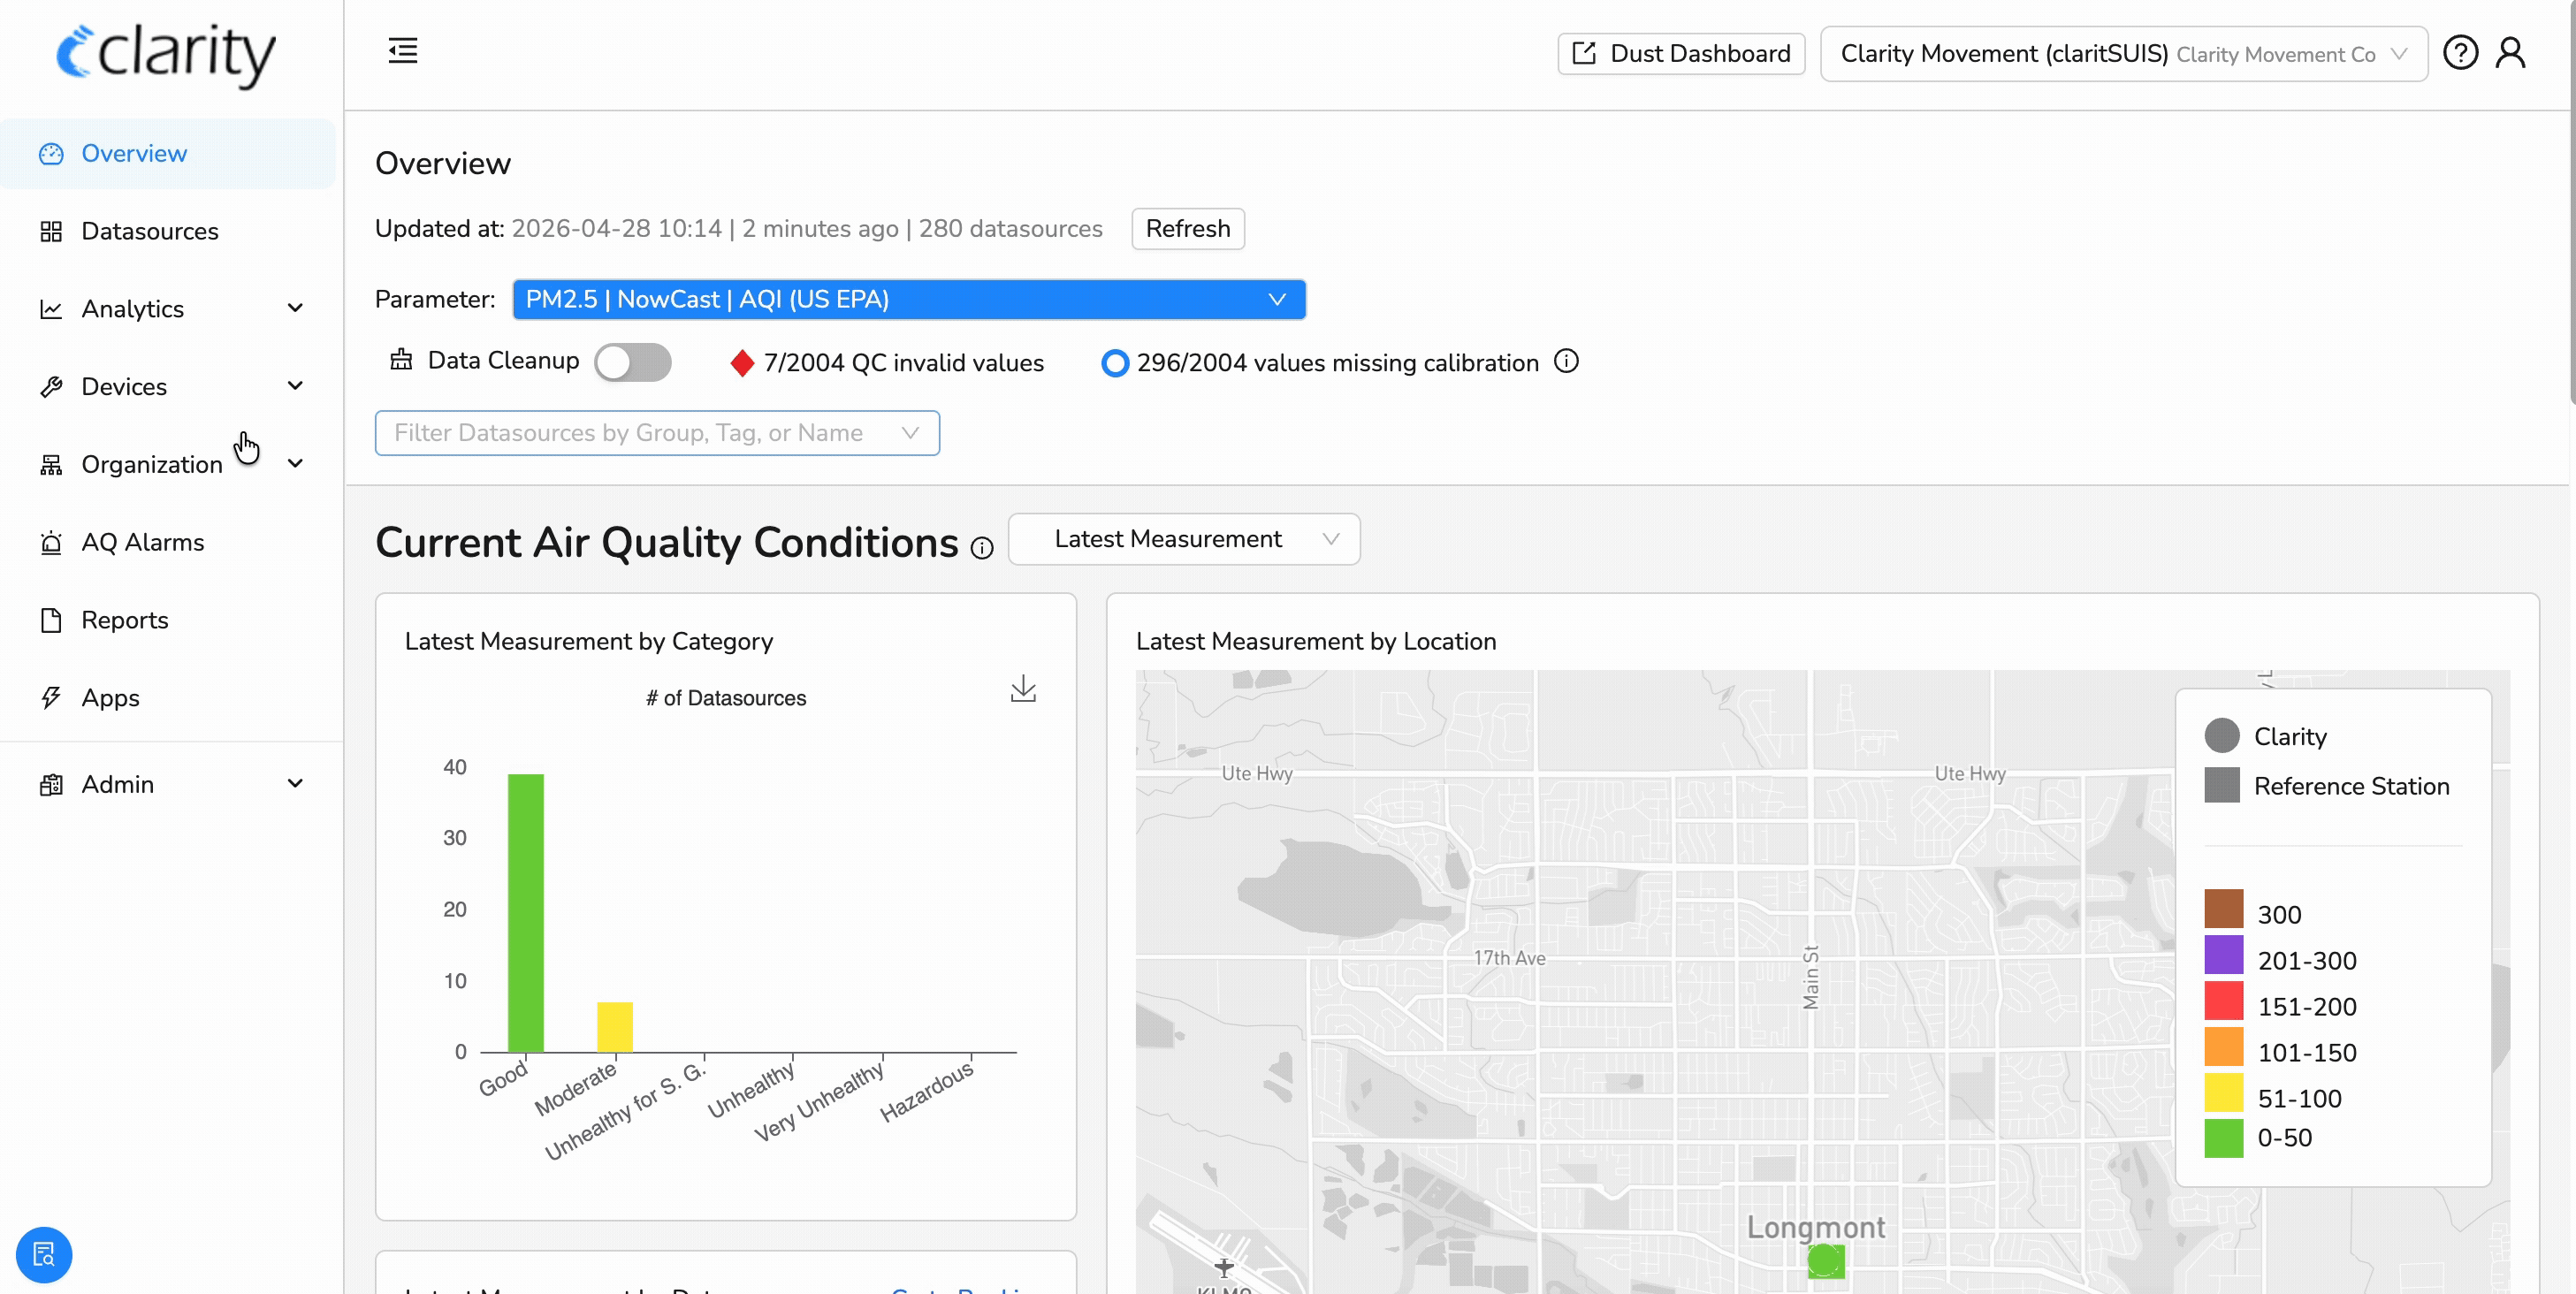
Task: Open the help question mark icon
Action: click(x=2460, y=53)
